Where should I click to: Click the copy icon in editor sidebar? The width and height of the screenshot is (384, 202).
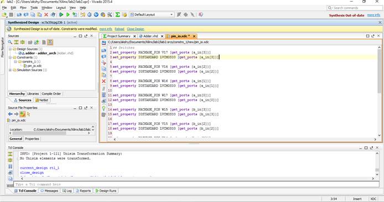103,69
